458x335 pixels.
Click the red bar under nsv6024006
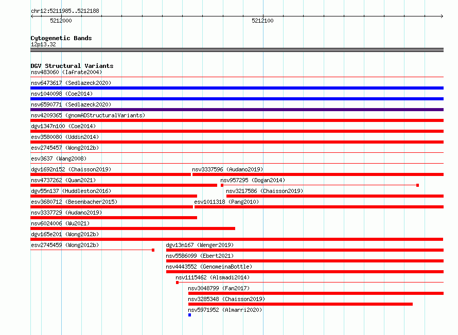[133, 228]
